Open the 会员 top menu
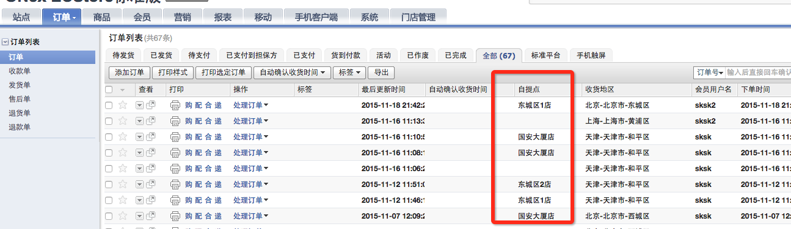Viewport: 791px width, 229px height. 142,17
